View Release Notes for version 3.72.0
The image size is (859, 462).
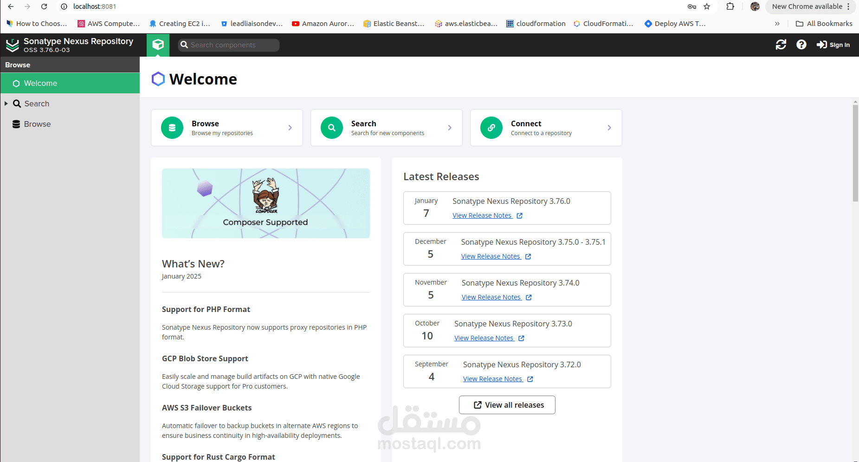(x=498, y=379)
